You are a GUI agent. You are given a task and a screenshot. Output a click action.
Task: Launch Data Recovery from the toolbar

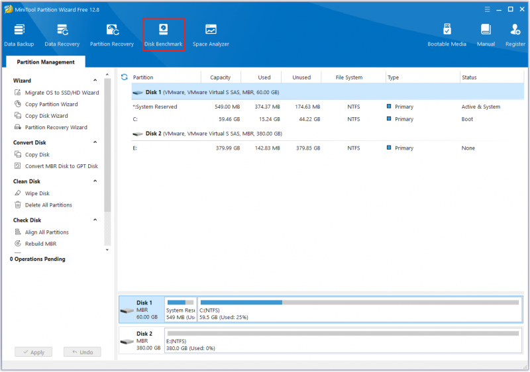click(62, 35)
